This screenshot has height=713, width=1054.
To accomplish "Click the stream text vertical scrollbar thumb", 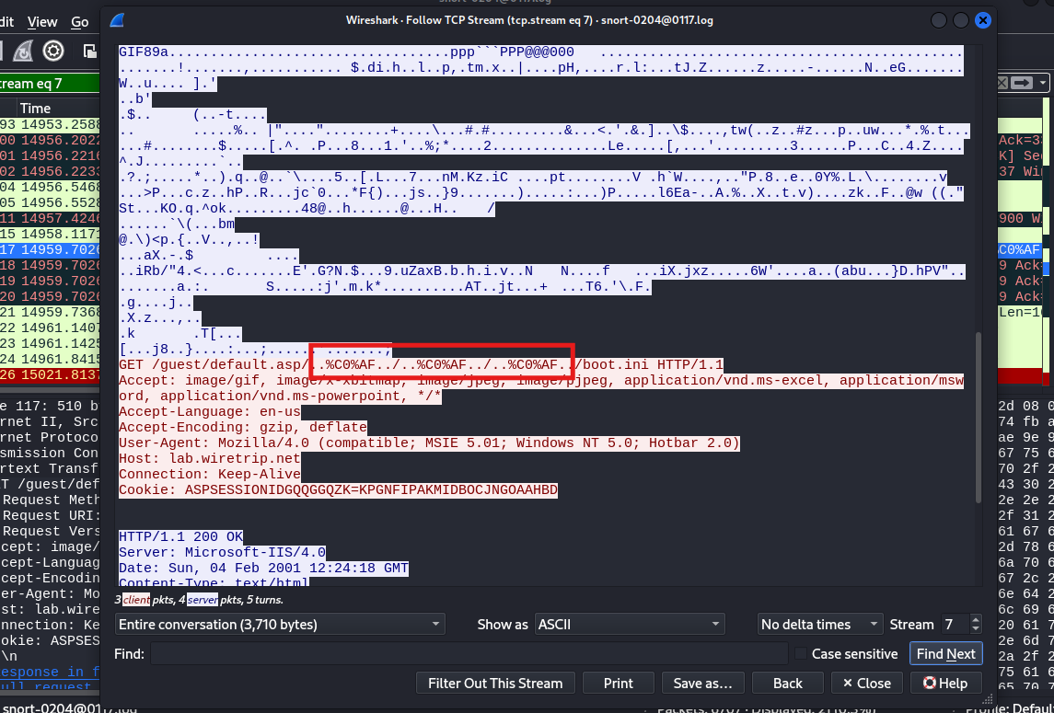I will (x=978, y=417).
